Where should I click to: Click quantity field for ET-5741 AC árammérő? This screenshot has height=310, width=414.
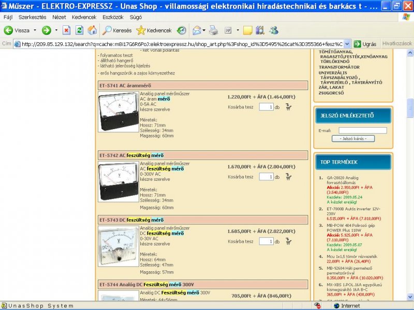tap(266, 107)
